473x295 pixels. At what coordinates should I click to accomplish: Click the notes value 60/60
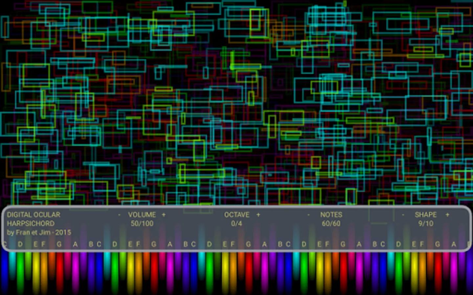pyautogui.click(x=331, y=224)
